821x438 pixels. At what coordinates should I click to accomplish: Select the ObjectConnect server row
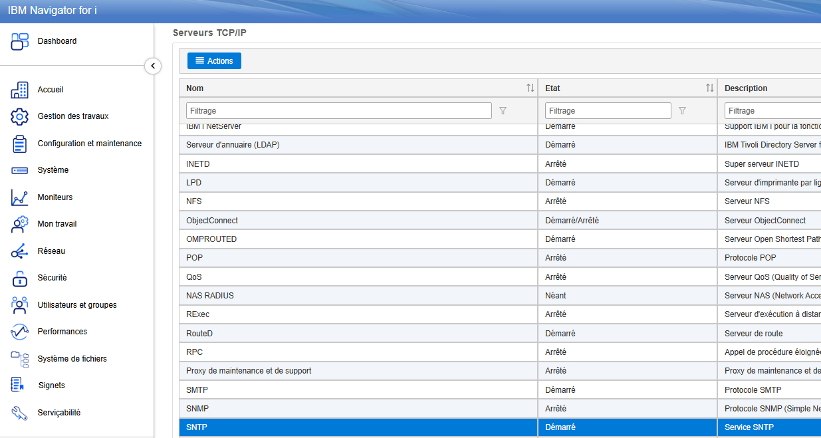point(500,221)
